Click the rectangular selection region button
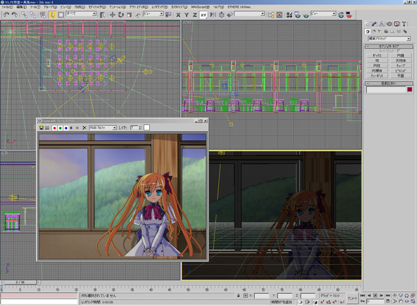417x306 pixels. (61, 15)
